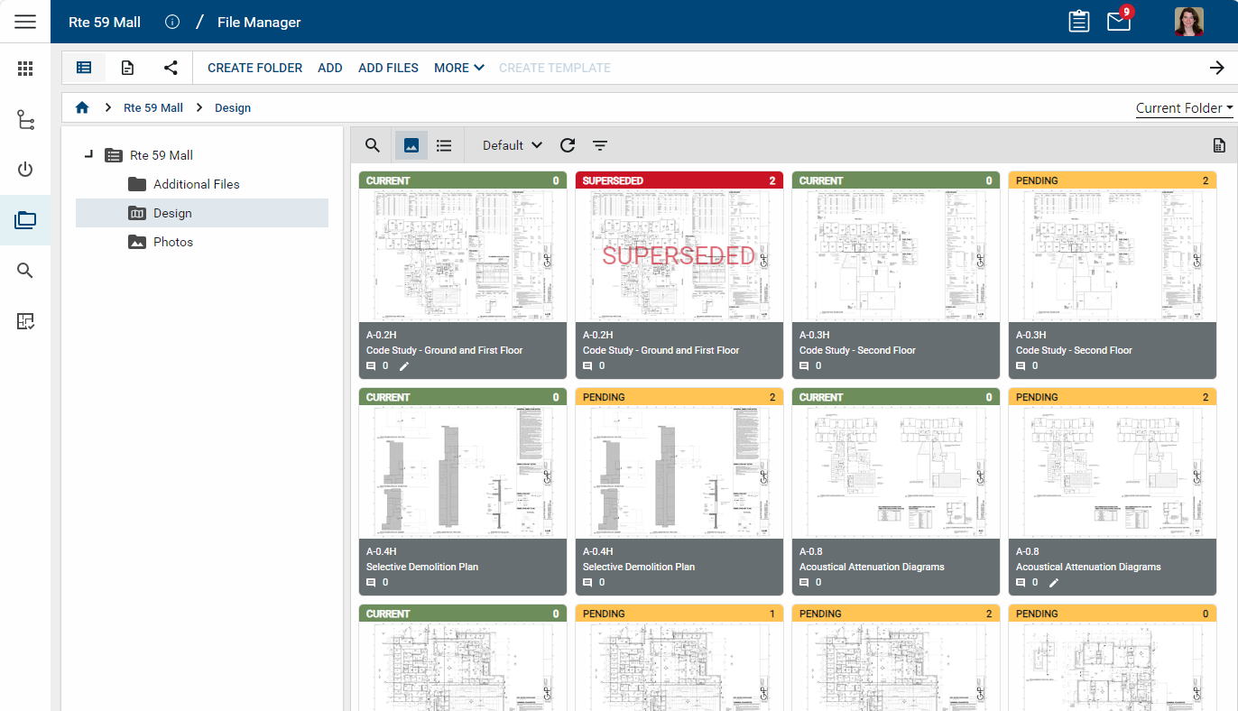Open the Current Folder scope dropdown
This screenshot has height=711, width=1238.
click(1184, 108)
